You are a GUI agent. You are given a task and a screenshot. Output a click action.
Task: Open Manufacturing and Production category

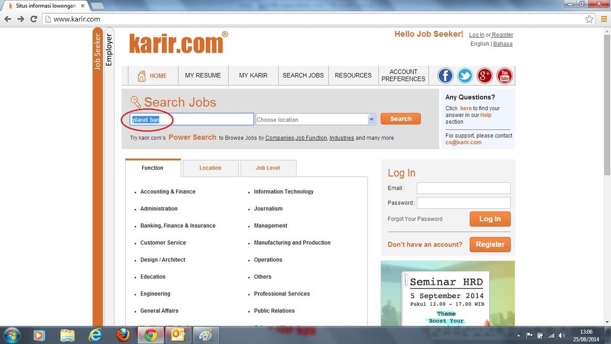292,243
